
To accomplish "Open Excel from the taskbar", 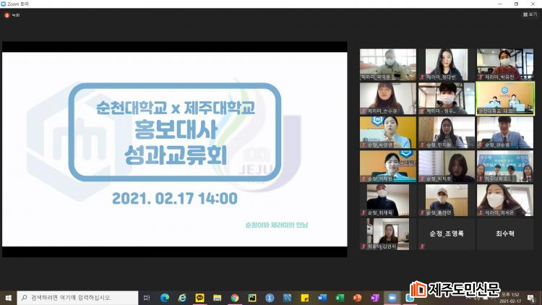I will 340,298.
